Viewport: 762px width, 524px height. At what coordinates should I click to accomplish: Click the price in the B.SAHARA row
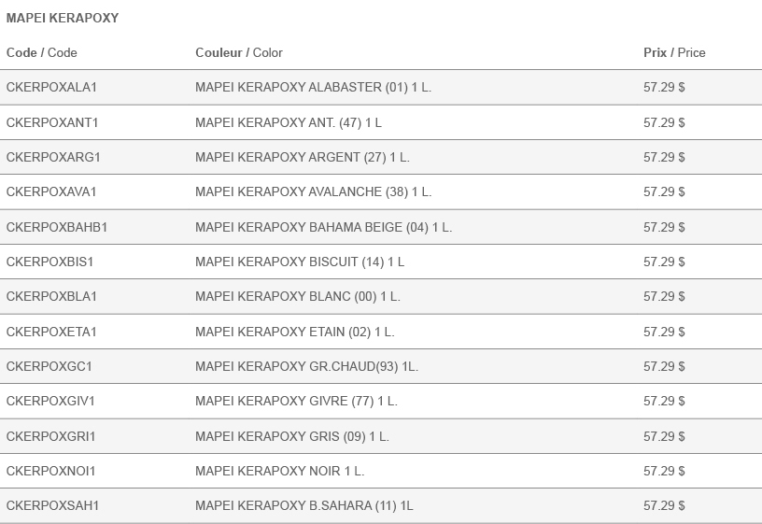point(664,505)
